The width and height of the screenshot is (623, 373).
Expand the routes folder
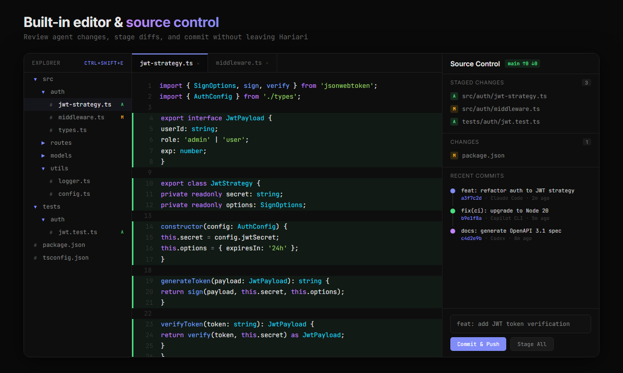(x=43, y=143)
